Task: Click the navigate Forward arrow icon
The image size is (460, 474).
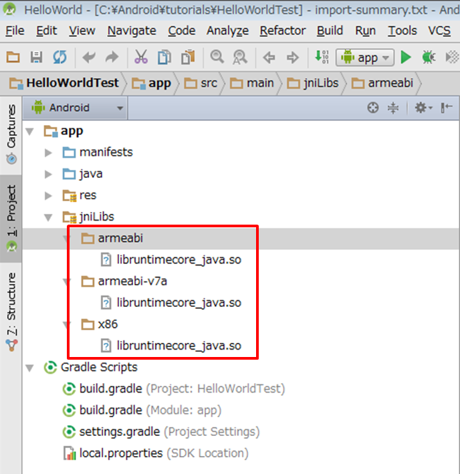Action: pos(292,57)
